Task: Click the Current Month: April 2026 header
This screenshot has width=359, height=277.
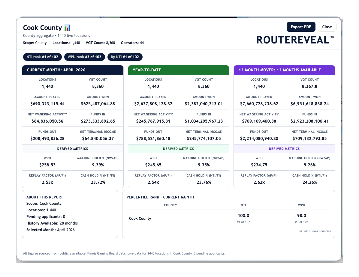Action: [x=73, y=70]
